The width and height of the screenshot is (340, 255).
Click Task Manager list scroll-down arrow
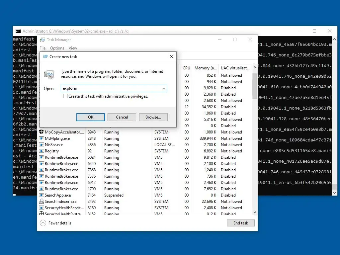point(255,212)
